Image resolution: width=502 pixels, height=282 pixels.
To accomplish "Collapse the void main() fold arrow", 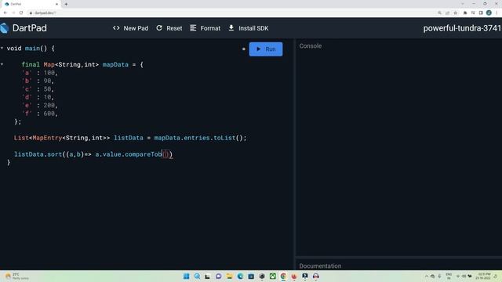I will click(x=2, y=49).
